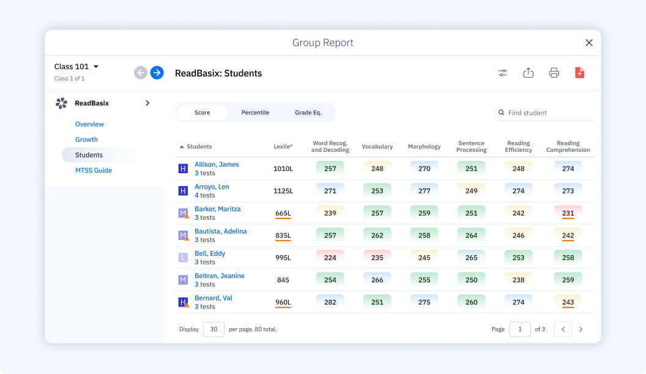Print the group report
The width and height of the screenshot is (646, 374).
(x=554, y=73)
